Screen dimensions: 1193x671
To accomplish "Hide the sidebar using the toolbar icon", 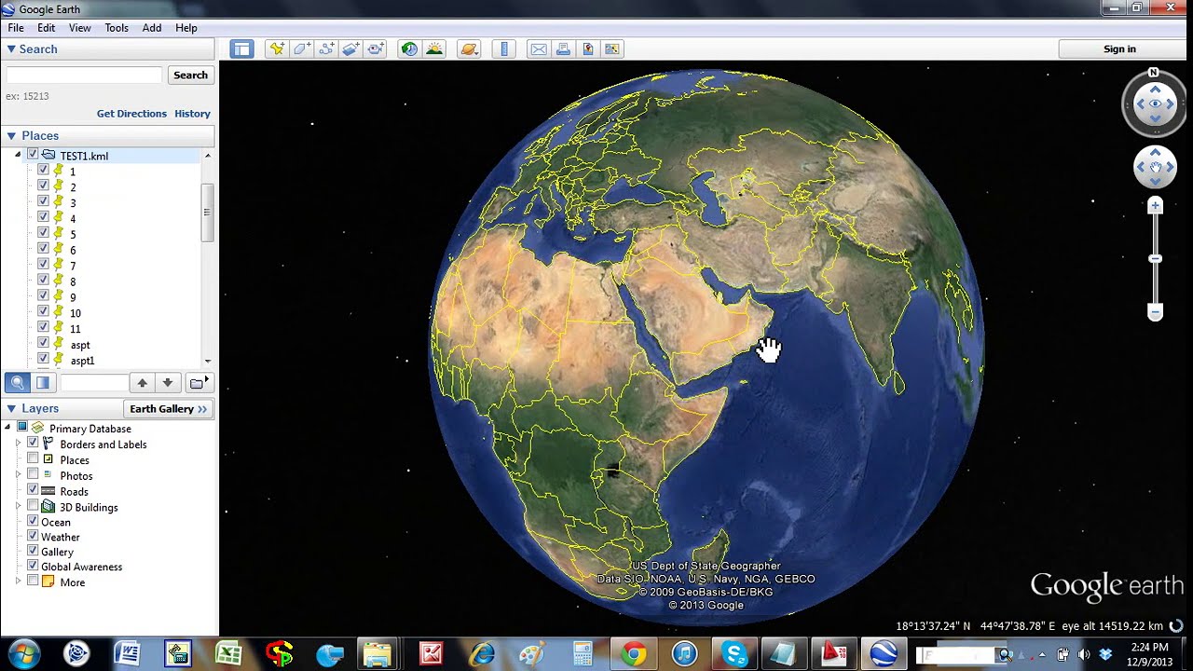I will click(242, 49).
